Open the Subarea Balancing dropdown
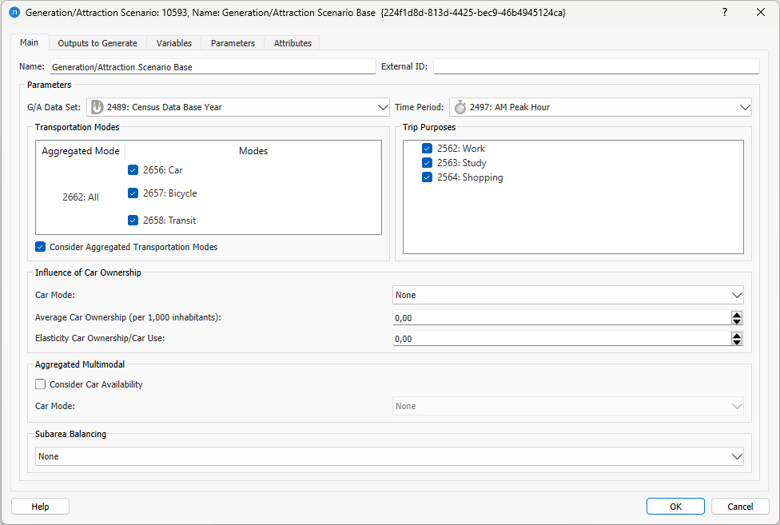780x525 pixels. tap(736, 456)
